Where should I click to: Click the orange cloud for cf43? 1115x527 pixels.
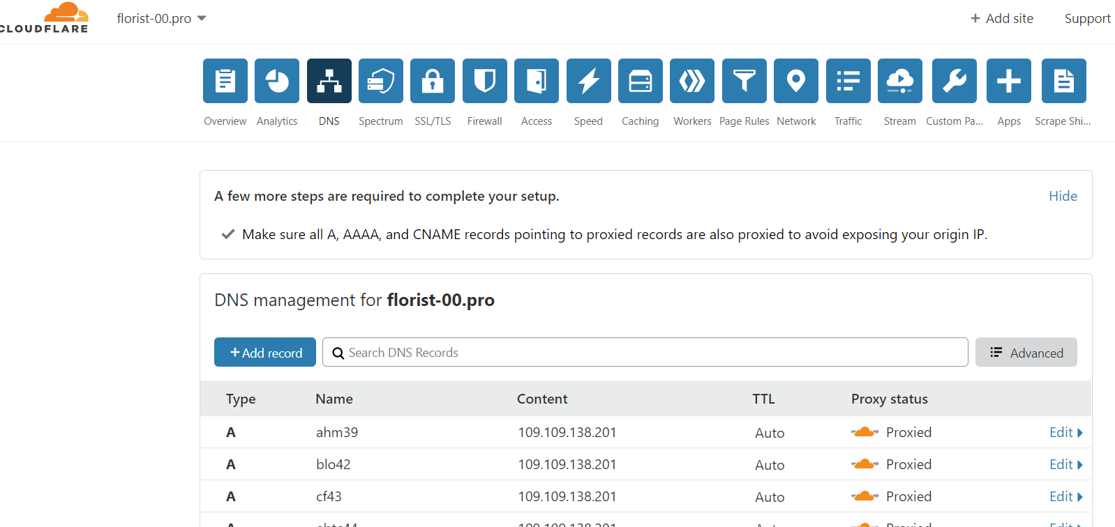(x=865, y=496)
